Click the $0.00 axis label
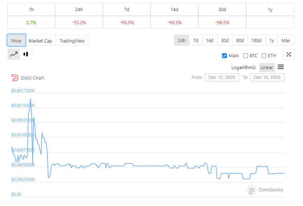 point(16,194)
